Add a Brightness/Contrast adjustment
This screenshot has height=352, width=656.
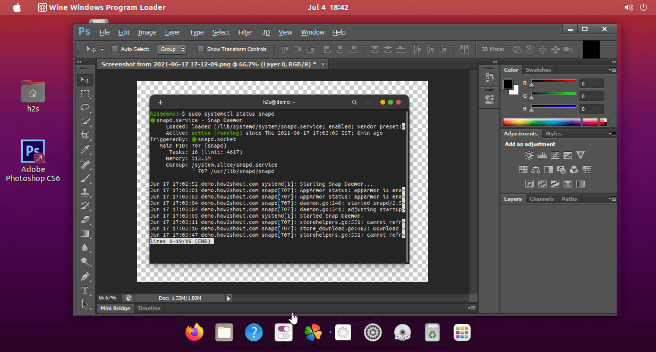(x=529, y=155)
